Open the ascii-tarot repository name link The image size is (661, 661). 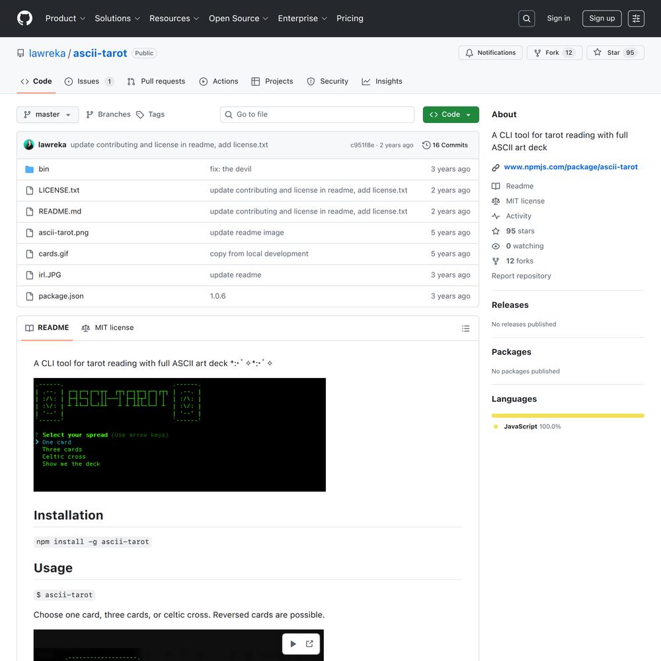tap(100, 53)
